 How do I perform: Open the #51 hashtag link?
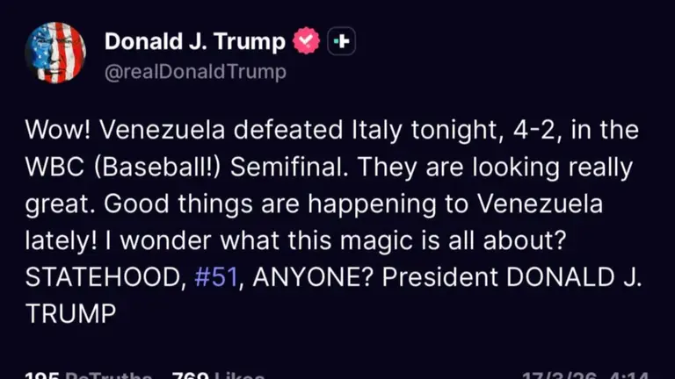pos(214,275)
